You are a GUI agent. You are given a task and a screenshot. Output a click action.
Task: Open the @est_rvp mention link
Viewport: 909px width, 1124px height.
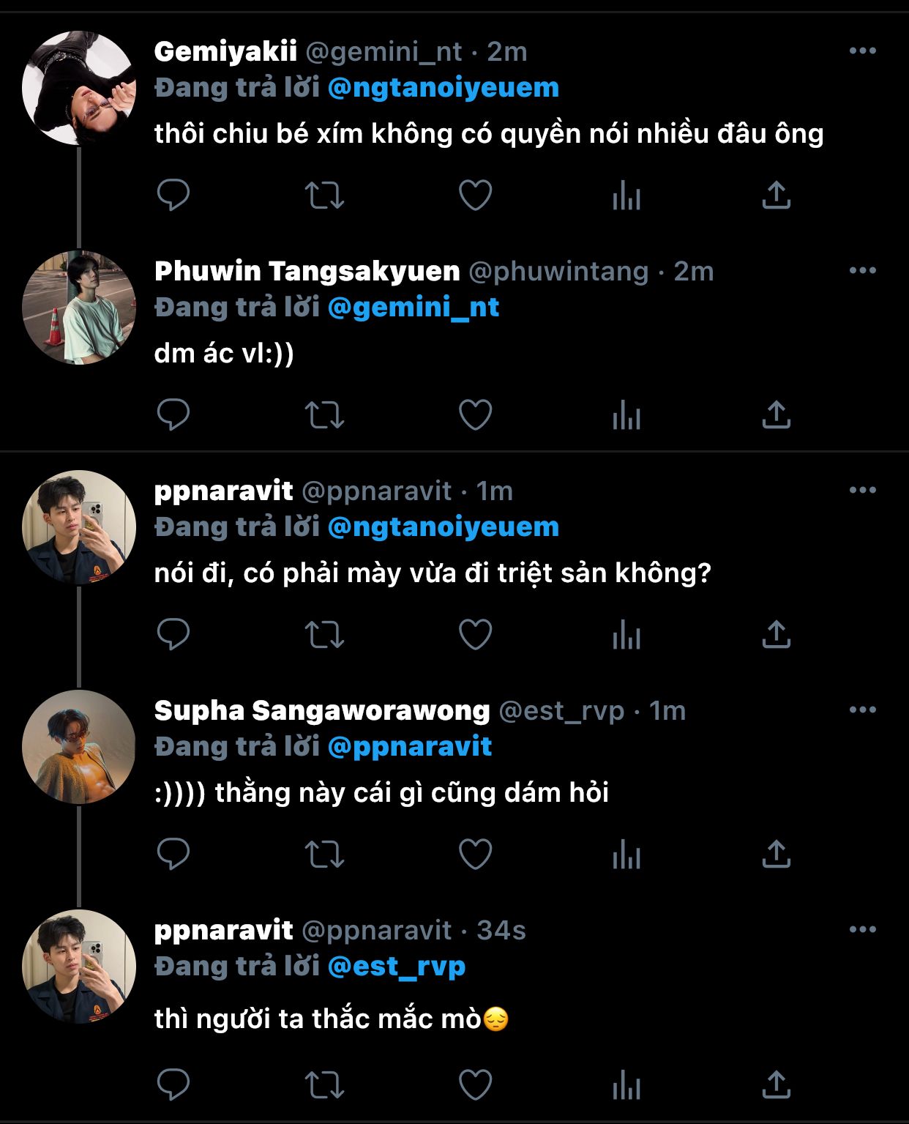click(396, 967)
